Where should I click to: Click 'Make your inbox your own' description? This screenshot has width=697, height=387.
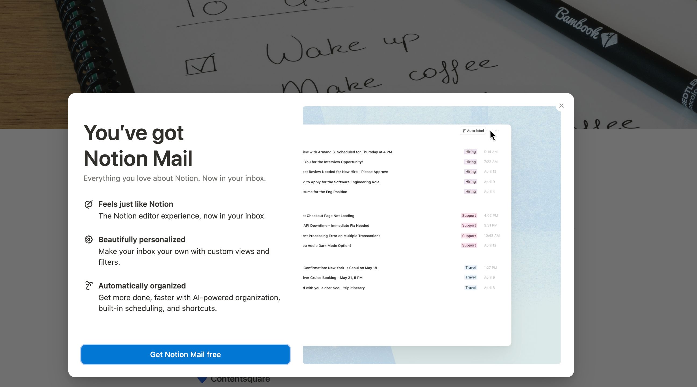[x=184, y=257]
